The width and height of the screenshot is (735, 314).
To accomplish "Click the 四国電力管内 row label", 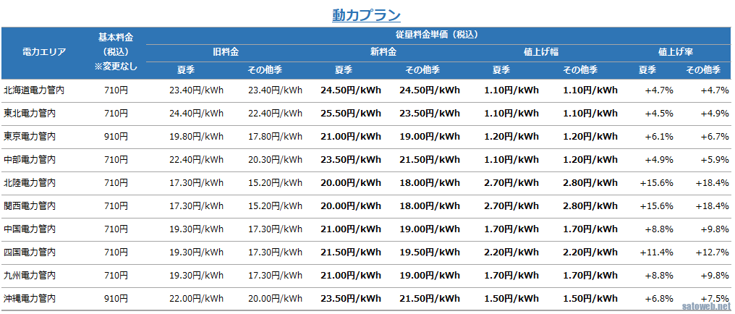I will click(30, 253).
